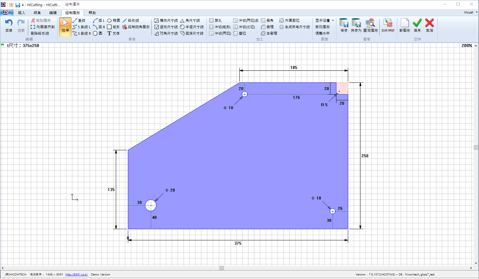
Task: Switch to the 输入 ribbon tab
Action: coord(21,13)
